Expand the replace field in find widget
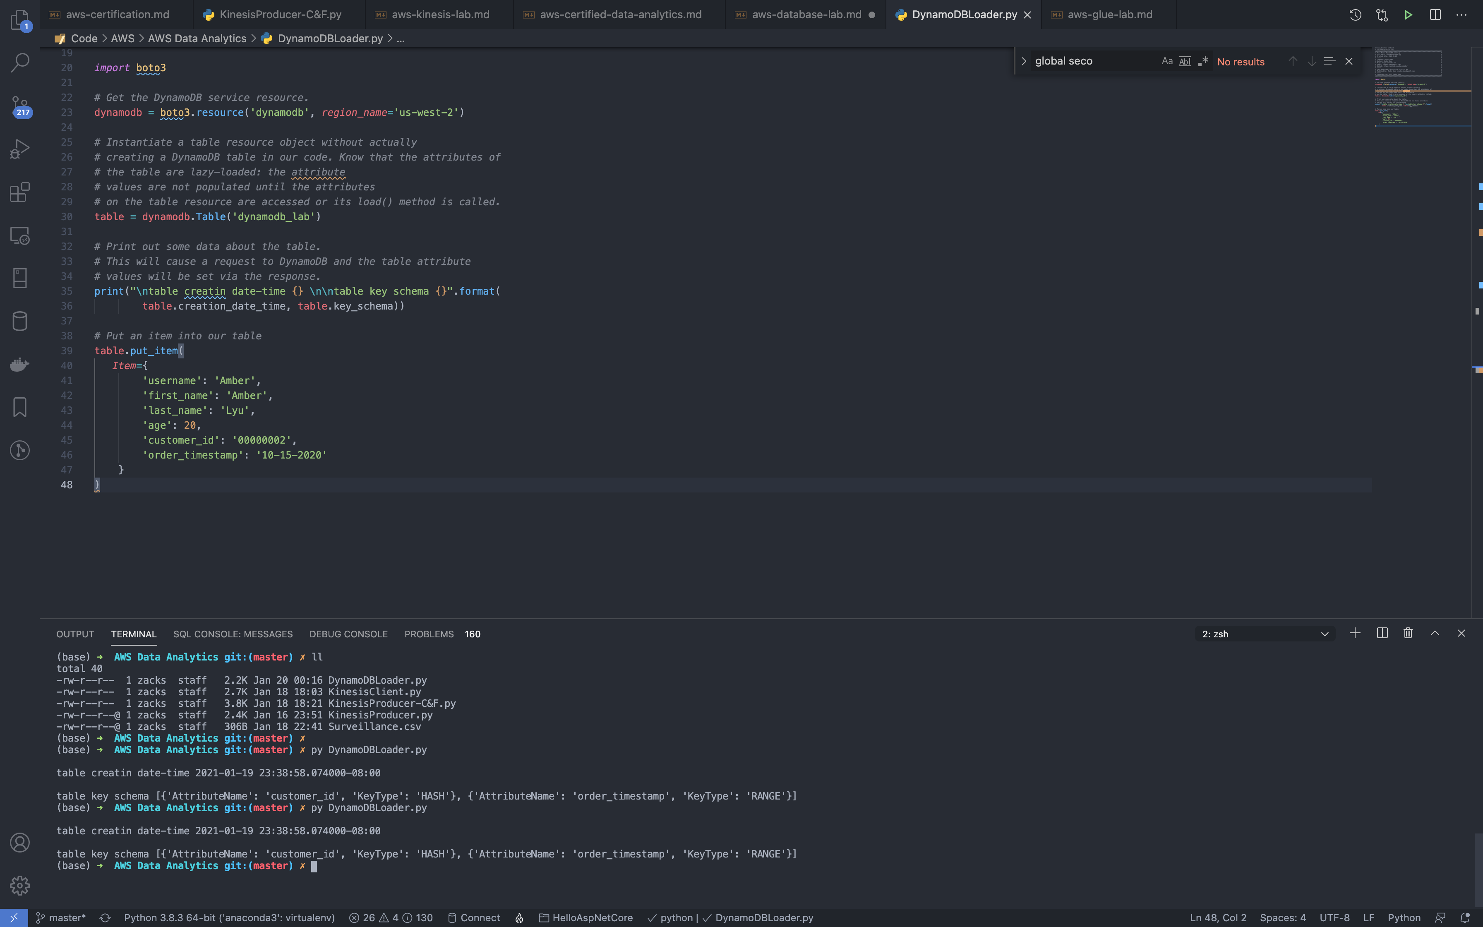The width and height of the screenshot is (1483, 927). point(1023,61)
